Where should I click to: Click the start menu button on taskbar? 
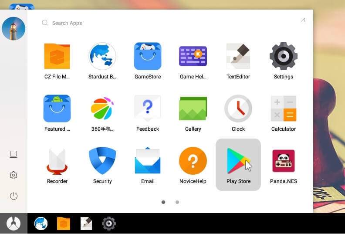(x=14, y=224)
